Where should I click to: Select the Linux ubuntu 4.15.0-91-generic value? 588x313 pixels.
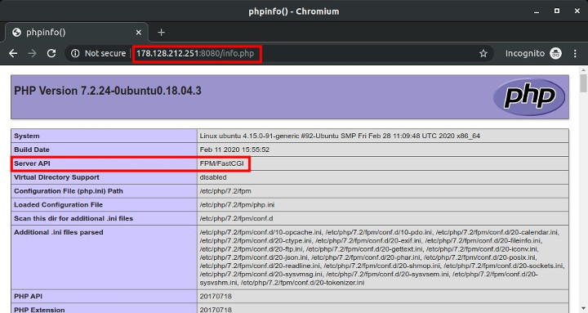point(340,136)
